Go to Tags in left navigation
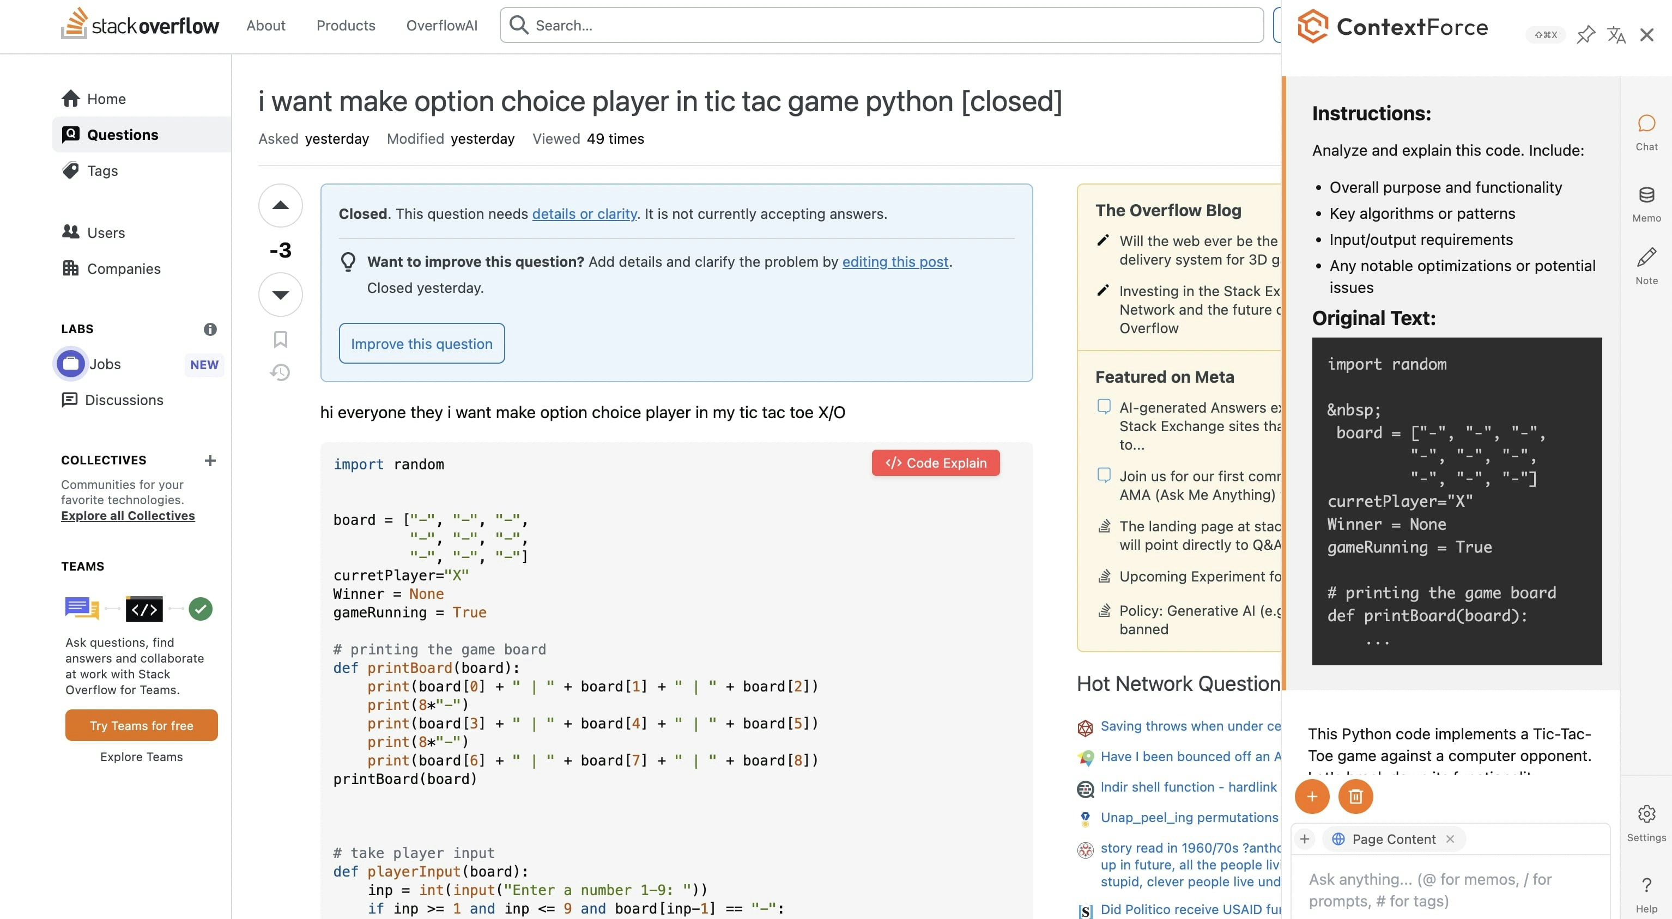 pos(102,170)
